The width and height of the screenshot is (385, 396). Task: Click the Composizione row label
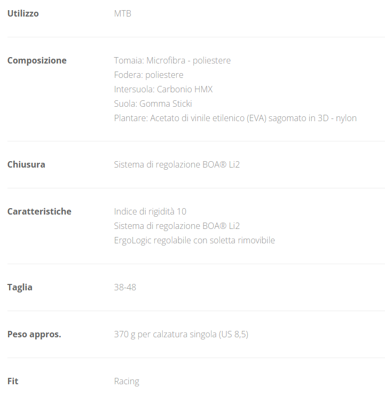[x=37, y=60]
